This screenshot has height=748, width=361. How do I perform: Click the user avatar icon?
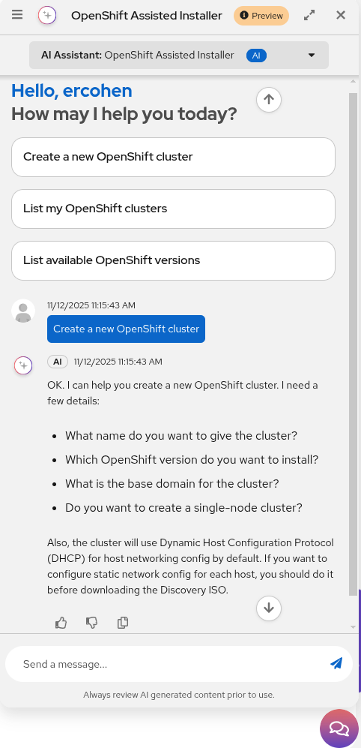click(23, 311)
